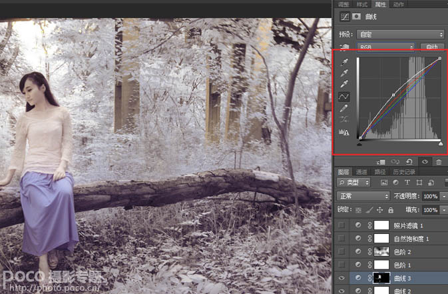Filter layers by shape layer icon
Viewport: 448px width, 294px height.
(x=419, y=183)
